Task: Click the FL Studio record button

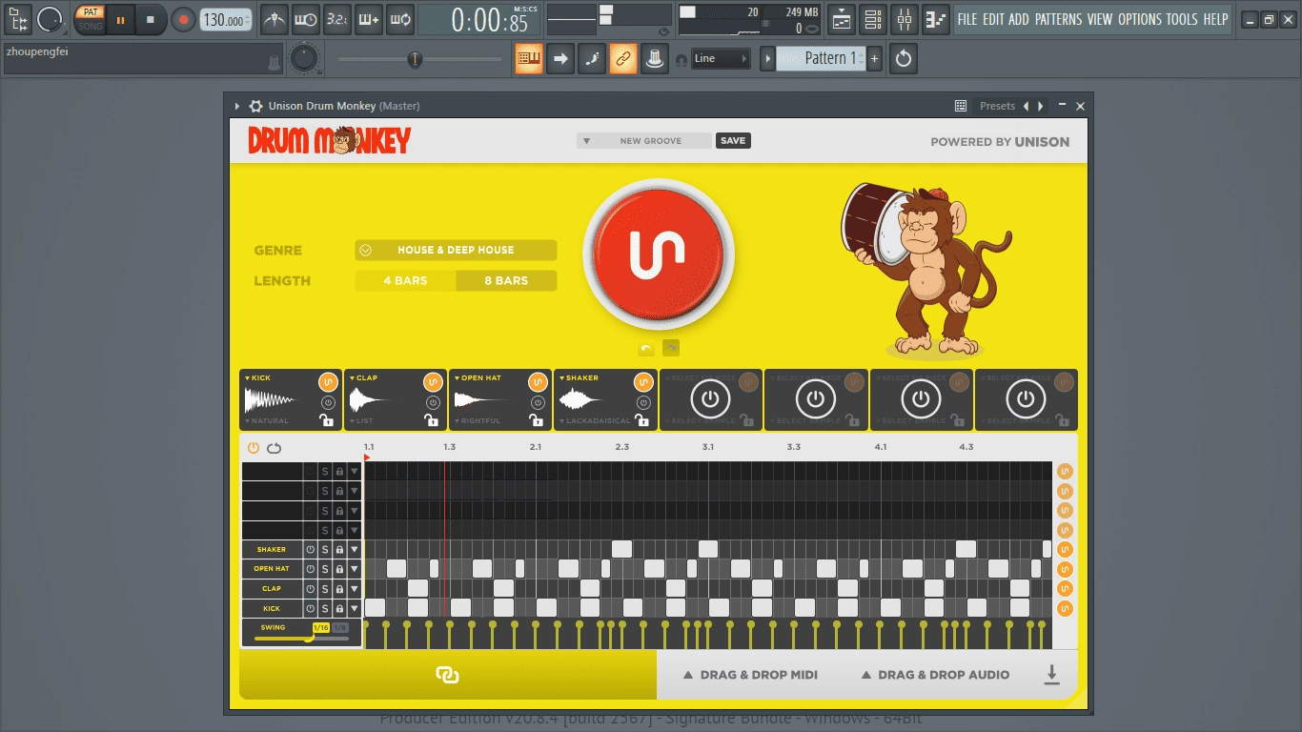Action: (x=183, y=19)
